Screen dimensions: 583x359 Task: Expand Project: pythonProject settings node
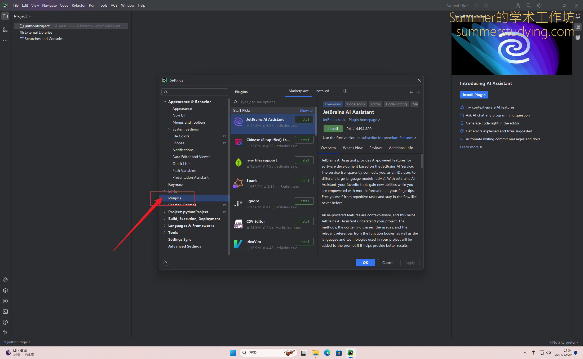[x=165, y=212]
